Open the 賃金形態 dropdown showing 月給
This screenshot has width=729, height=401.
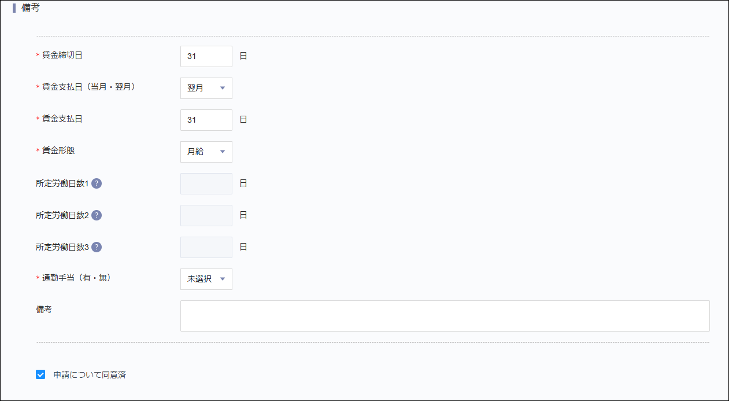point(206,152)
